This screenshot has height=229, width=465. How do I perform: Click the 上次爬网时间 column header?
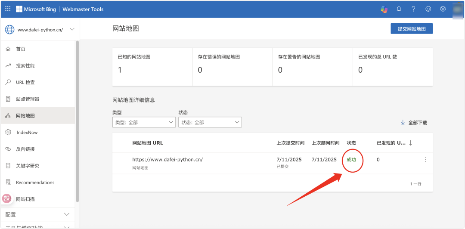click(x=325, y=143)
